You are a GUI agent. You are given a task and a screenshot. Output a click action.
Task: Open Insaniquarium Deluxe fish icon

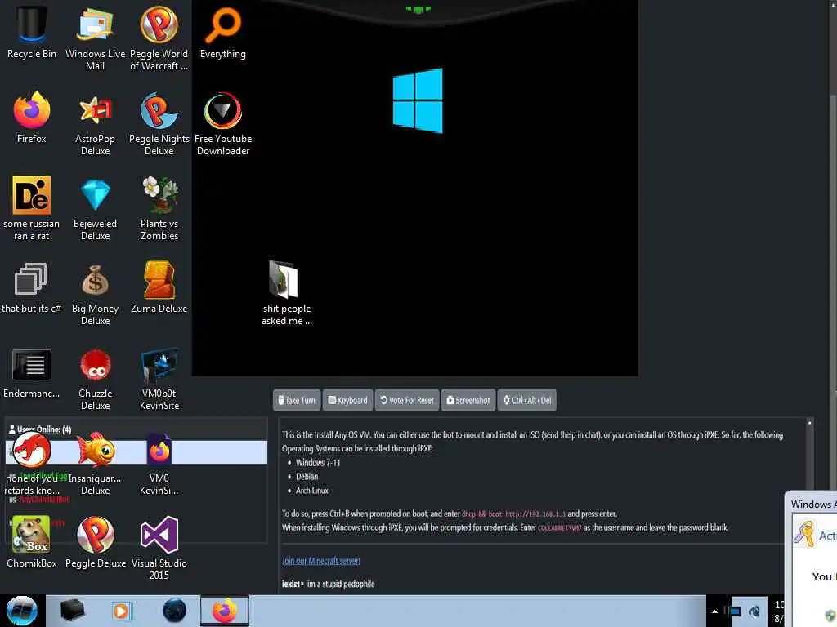(95, 463)
